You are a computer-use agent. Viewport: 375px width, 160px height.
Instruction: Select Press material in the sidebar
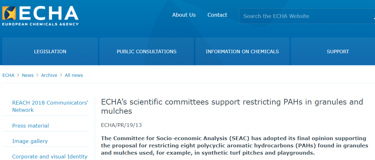click(x=30, y=126)
